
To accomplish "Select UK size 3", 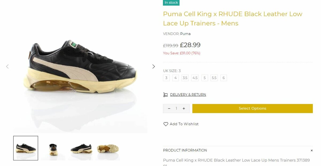I will pos(166,78).
